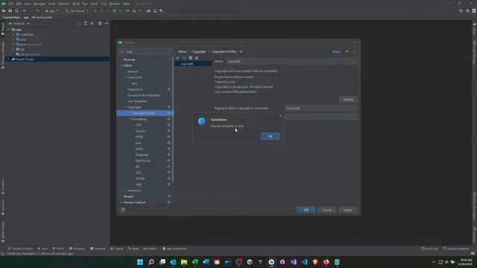The width and height of the screenshot is (477, 268).
Task: Click the Windows Start button
Action: coord(140,262)
